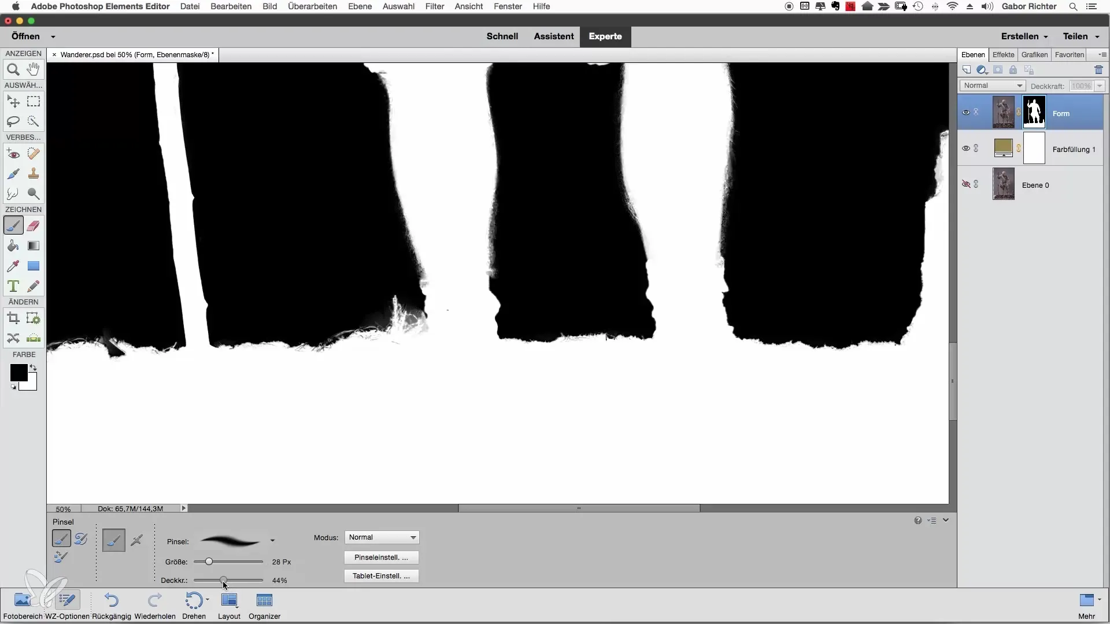
Task: Click Rückgängig undo button
Action: (112, 606)
